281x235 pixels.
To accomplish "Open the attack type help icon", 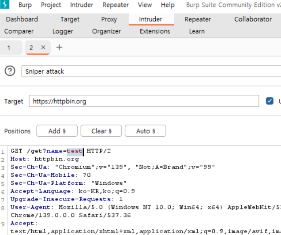I will point(10,71).
